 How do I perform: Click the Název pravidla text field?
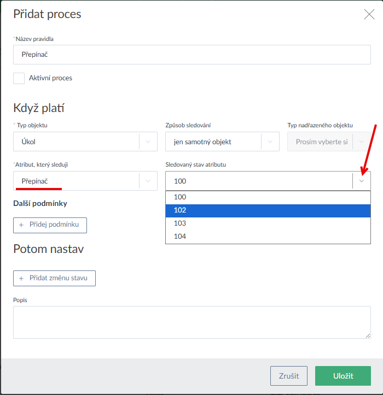click(191, 55)
